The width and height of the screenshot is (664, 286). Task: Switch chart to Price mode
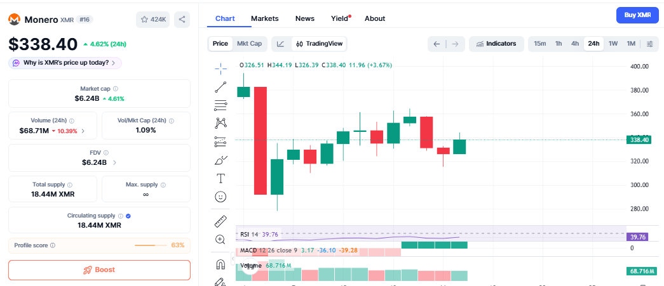pyautogui.click(x=220, y=44)
